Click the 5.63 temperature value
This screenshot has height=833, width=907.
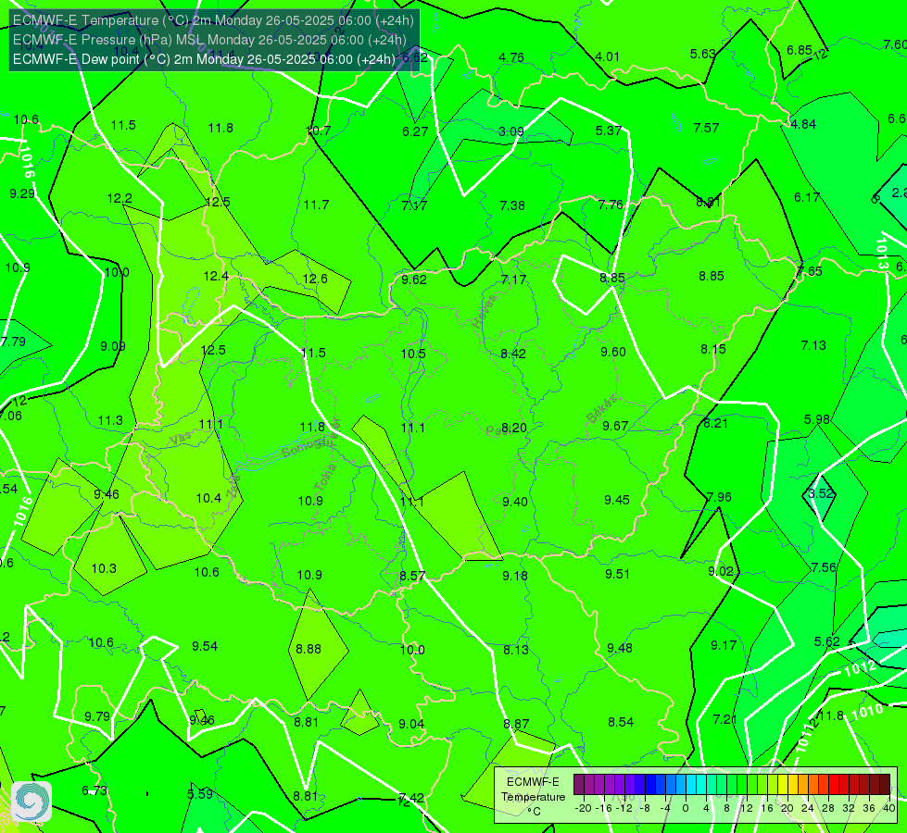[703, 54]
